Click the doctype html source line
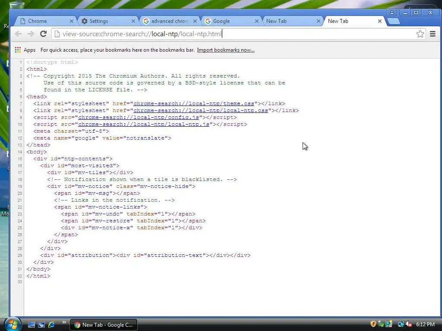 click(x=52, y=62)
